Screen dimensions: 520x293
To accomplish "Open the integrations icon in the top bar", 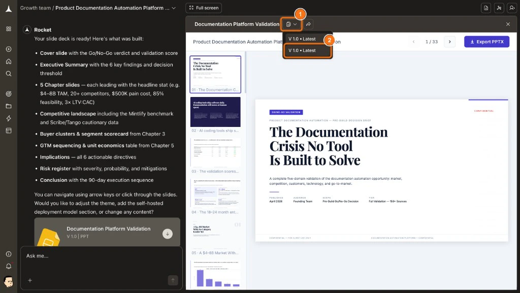I will 499,8.
